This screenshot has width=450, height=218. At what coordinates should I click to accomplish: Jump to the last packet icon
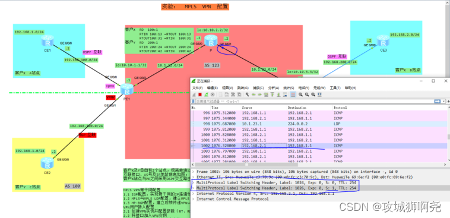(278, 94)
